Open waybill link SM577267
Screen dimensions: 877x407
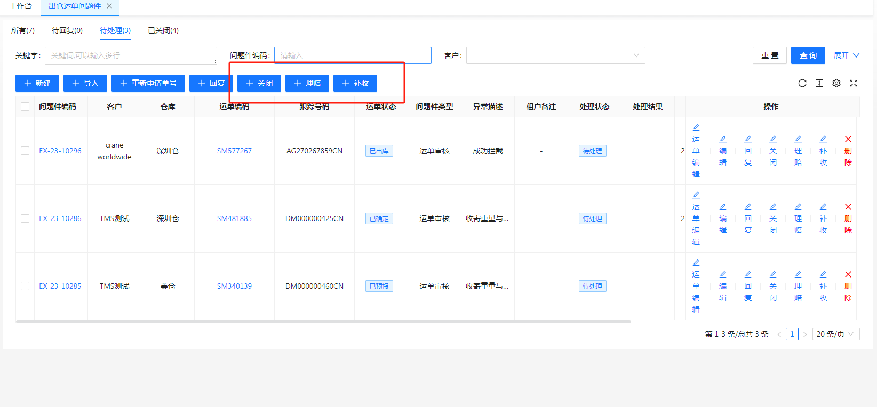(234, 151)
